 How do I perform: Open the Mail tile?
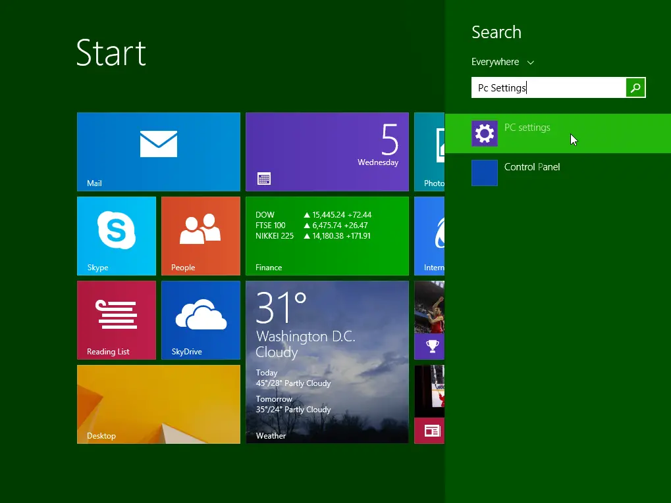158,152
